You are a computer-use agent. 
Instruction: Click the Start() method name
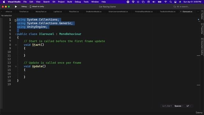(x=38, y=45)
